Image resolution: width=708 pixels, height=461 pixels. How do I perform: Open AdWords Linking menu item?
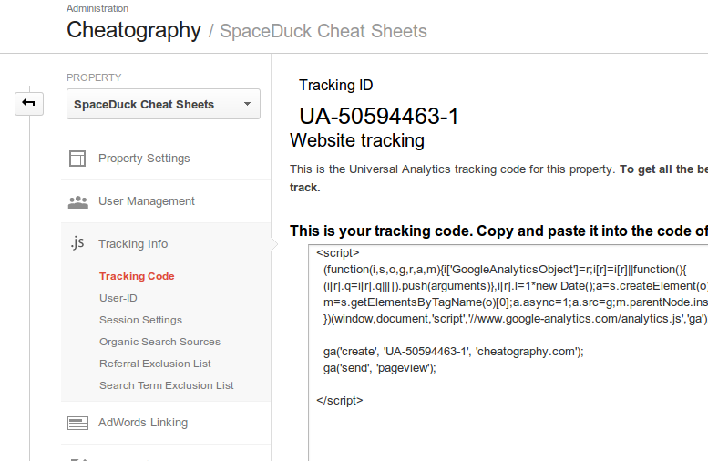143,423
